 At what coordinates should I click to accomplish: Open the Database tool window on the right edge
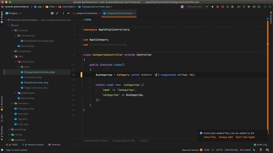[x=271, y=18]
